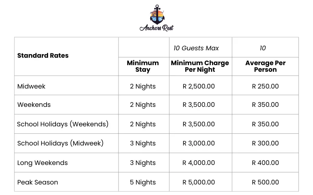Select the 10 Guests Max cell

[196, 48]
